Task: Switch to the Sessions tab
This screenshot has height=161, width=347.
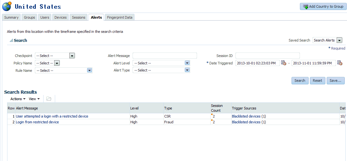Action: pos(79,17)
